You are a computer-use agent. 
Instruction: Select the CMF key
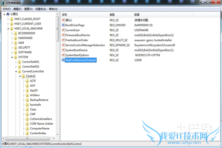33,114
